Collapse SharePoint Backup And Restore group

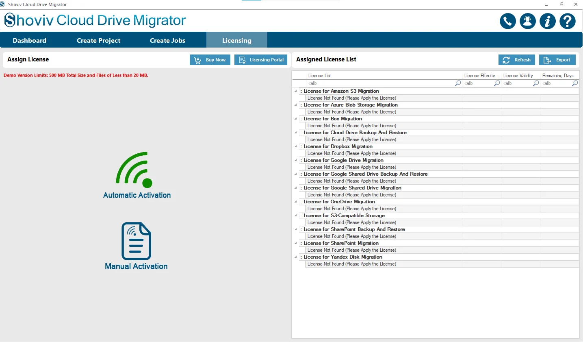296,229
